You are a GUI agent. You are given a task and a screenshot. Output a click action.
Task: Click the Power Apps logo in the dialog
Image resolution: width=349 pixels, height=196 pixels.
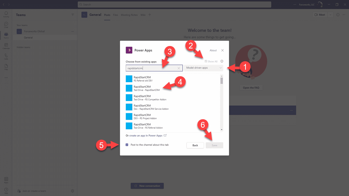pos(129,50)
